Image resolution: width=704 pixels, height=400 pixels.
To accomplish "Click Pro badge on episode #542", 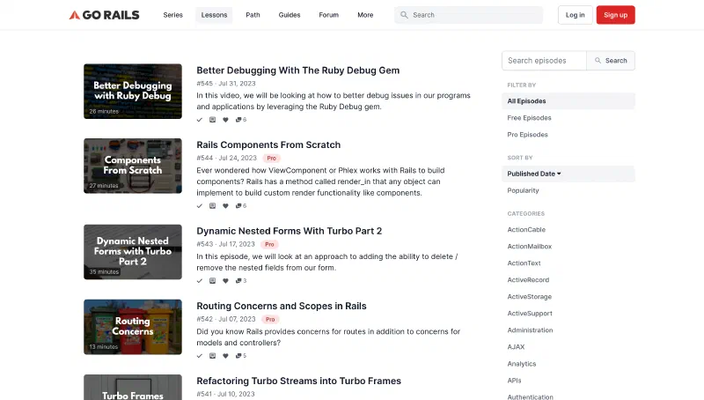I will click(270, 320).
